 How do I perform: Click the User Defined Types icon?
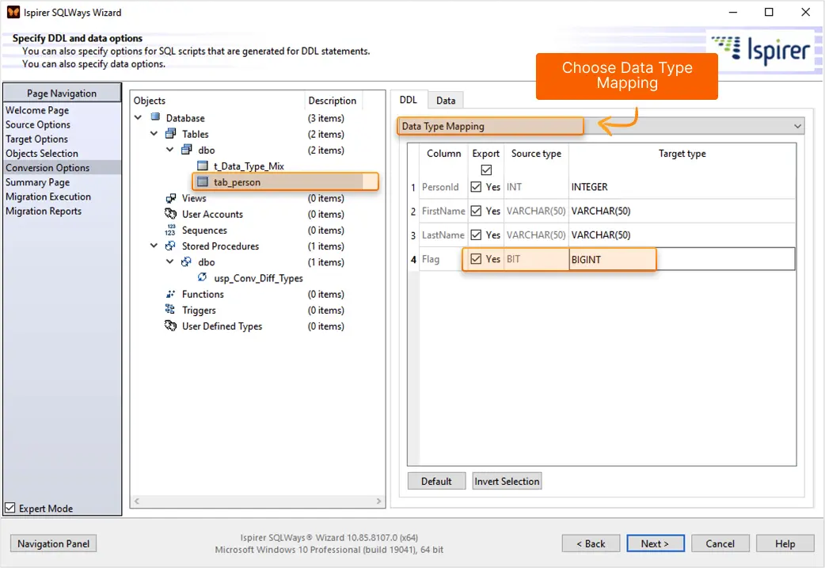pos(170,326)
